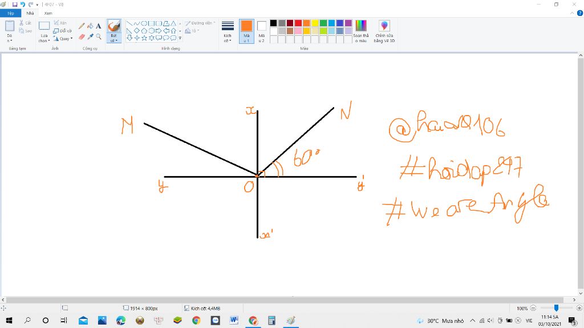Viewport: 584px width, 328px height.
Task: Switch to the Home (Nhà) tab
Action: click(x=30, y=13)
